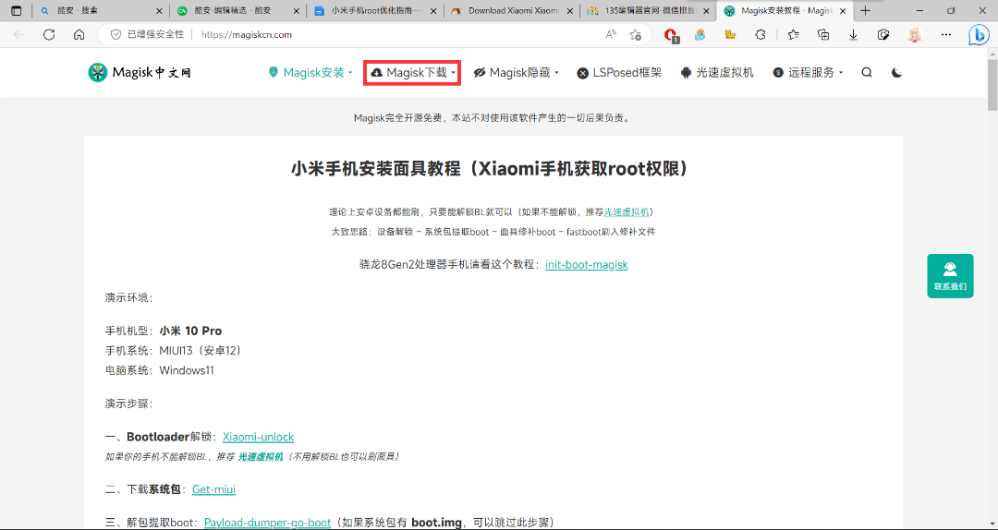Image resolution: width=998 pixels, height=530 pixels.
Task: Reload the page with the refresh icon
Action: click(x=49, y=35)
